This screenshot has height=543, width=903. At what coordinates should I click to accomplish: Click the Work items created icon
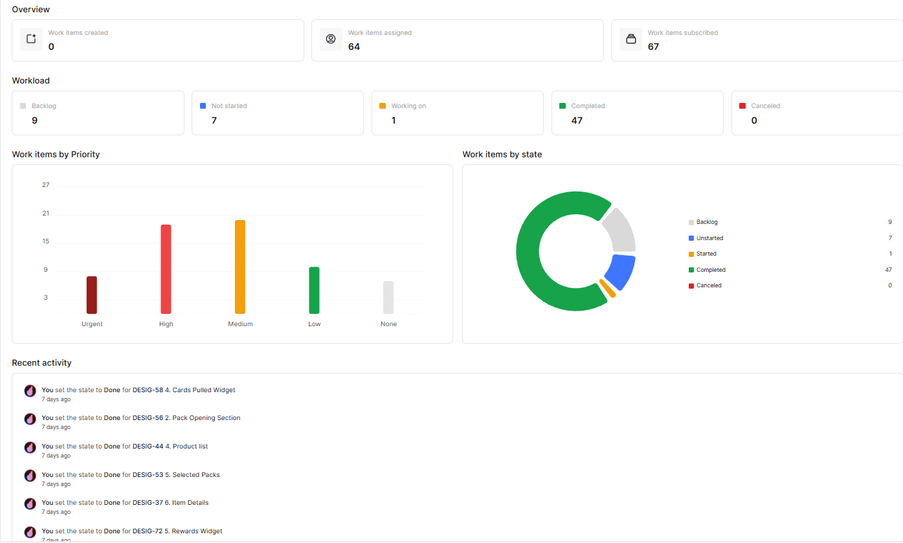tap(31, 39)
